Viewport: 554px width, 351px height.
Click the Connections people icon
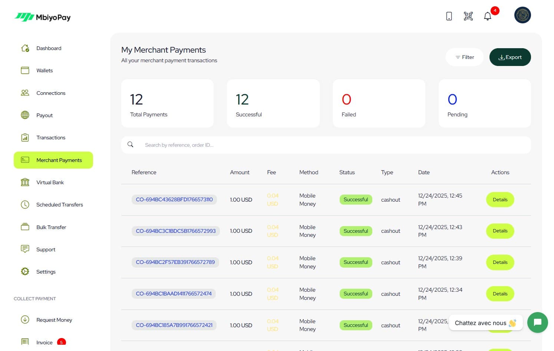[x=25, y=93]
